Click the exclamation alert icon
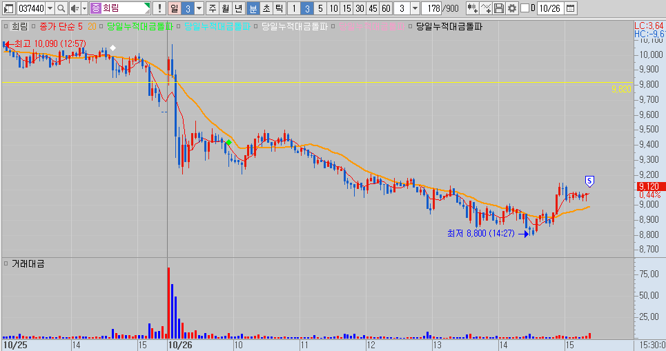The height and width of the screenshot is (351, 666). click(x=159, y=8)
